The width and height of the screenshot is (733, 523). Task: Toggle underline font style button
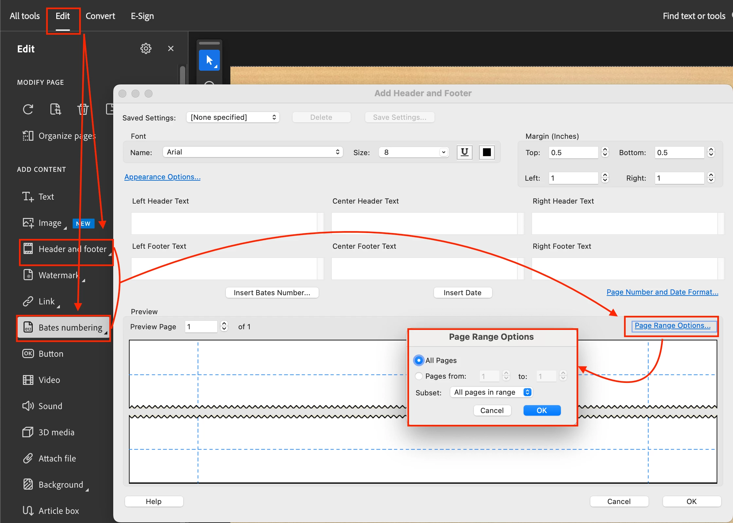tap(464, 152)
